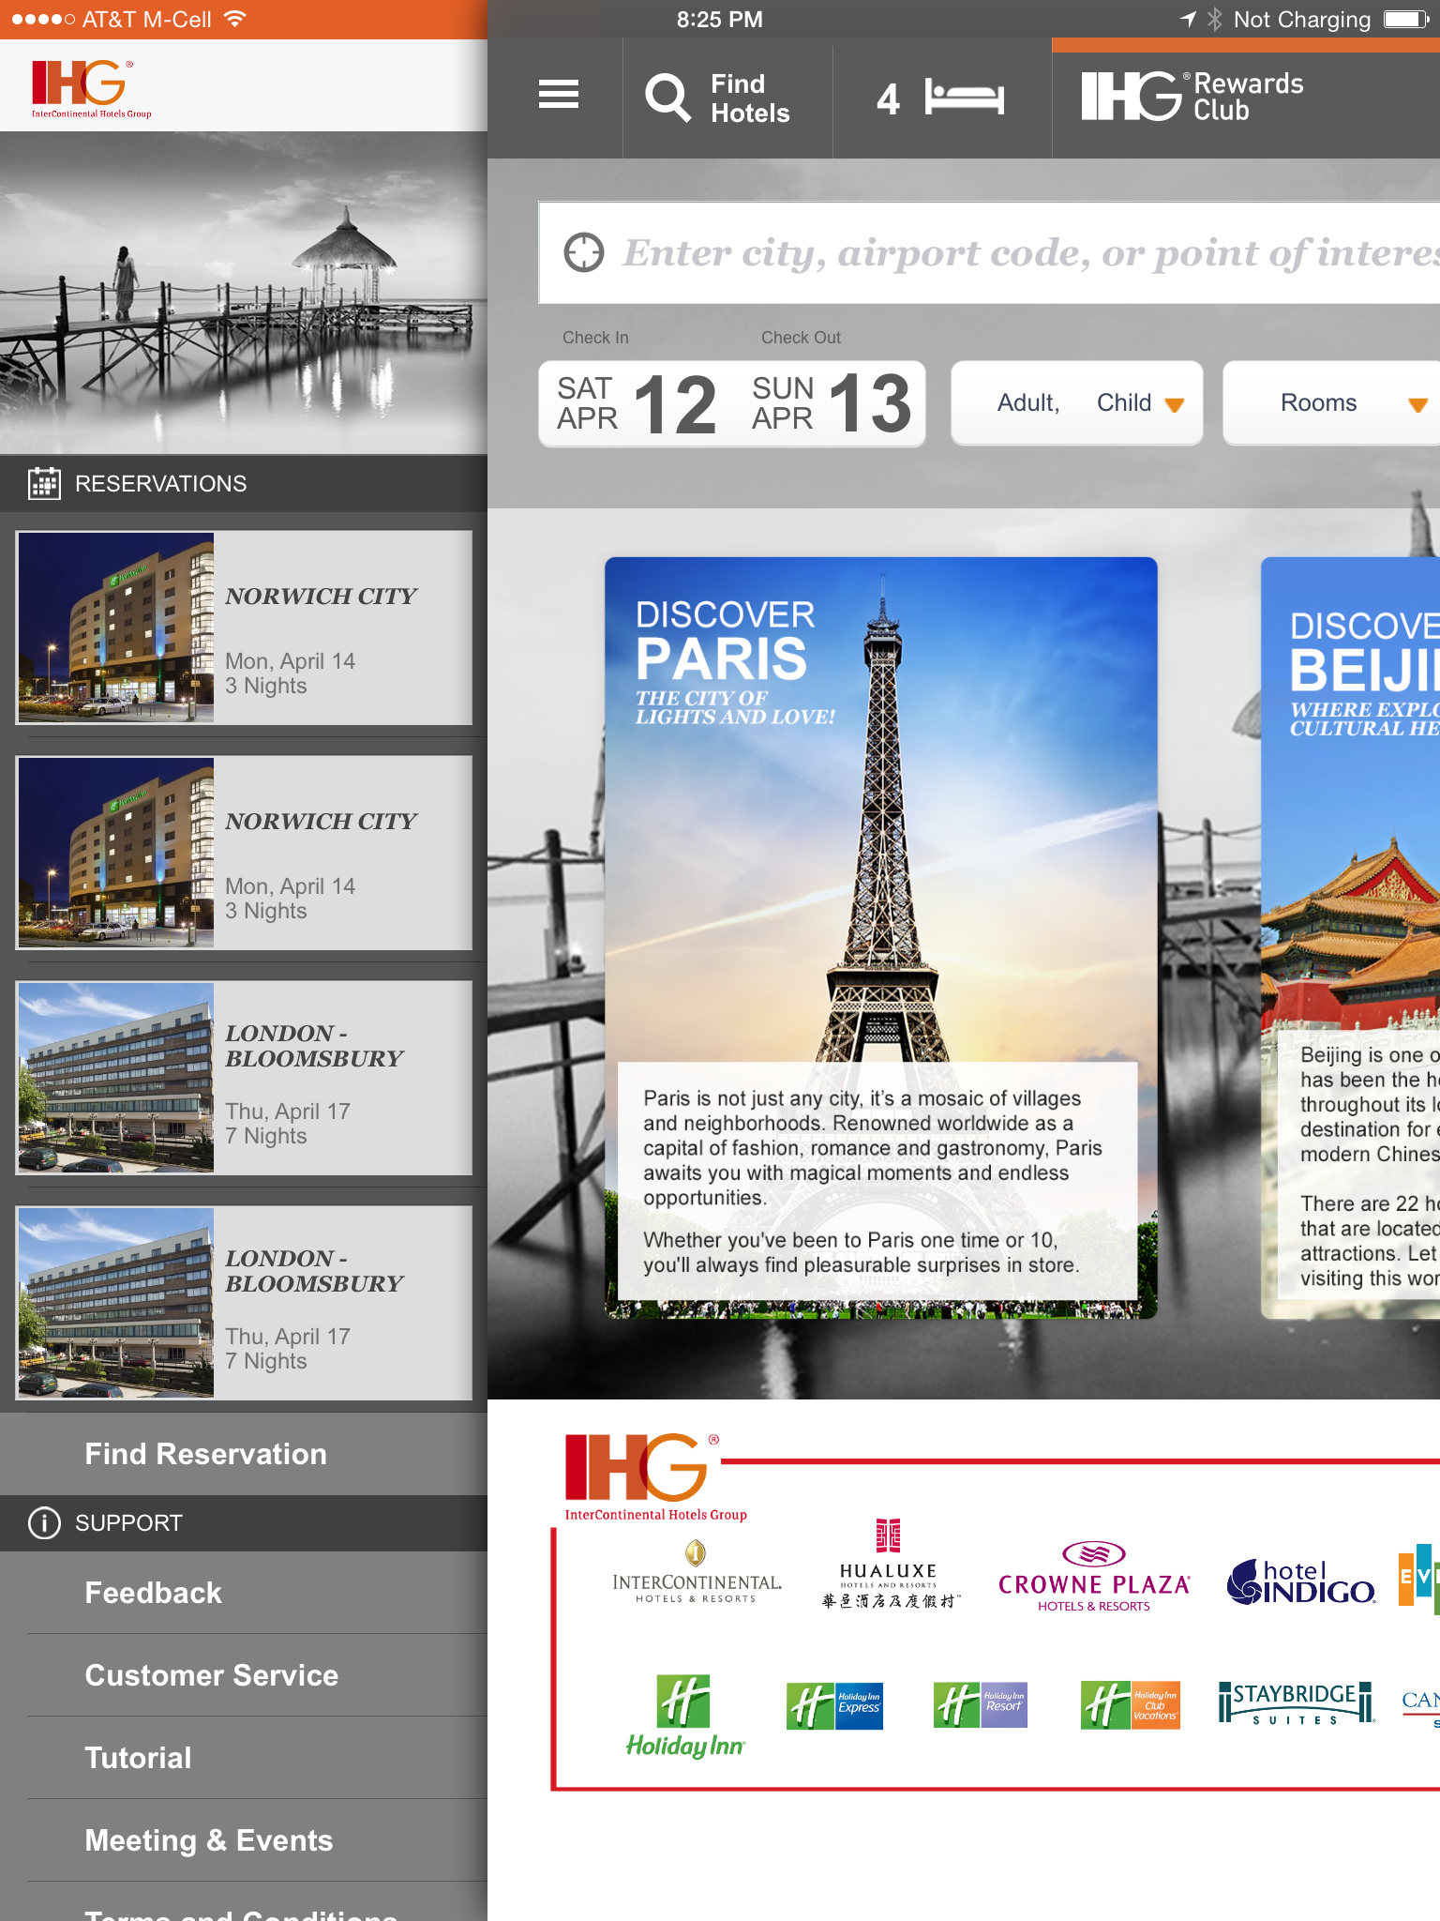The height and width of the screenshot is (1921, 1440).
Task: Select the Holiday Inn Express logo
Action: coord(834,1705)
